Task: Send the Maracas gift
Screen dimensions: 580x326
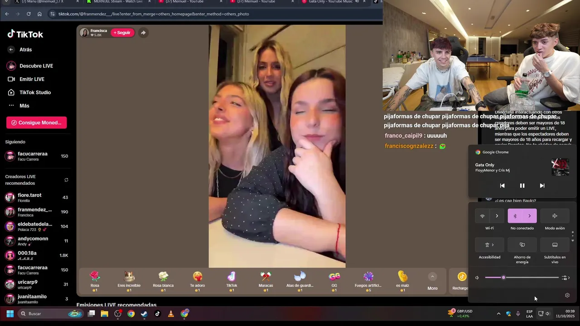Action: [x=266, y=281]
